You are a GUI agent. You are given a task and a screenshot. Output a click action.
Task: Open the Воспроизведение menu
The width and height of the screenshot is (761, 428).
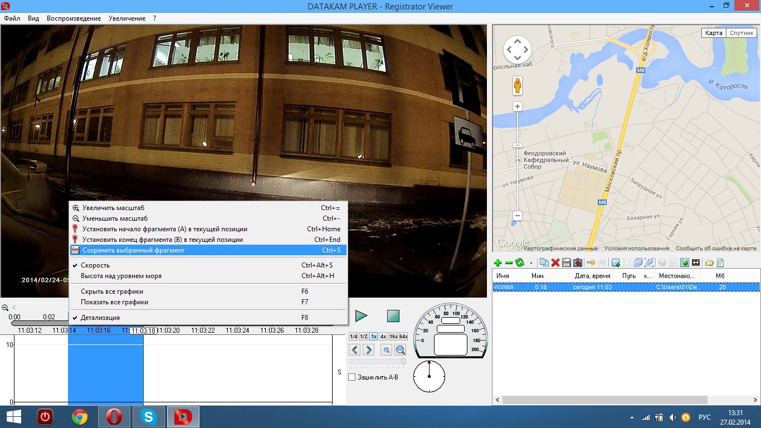point(74,18)
